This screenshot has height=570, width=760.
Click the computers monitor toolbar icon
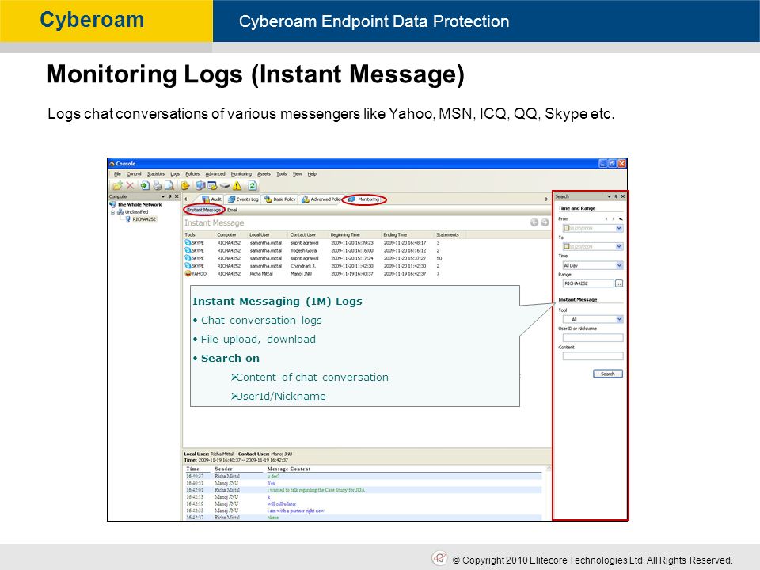(x=200, y=185)
